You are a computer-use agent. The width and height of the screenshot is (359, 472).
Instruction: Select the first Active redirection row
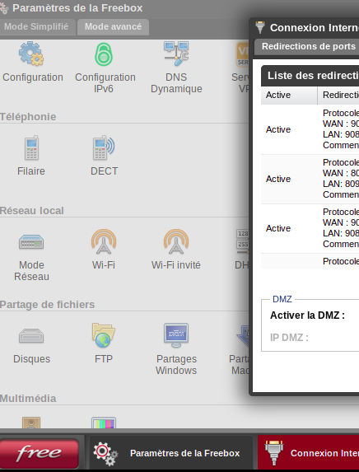pos(310,129)
